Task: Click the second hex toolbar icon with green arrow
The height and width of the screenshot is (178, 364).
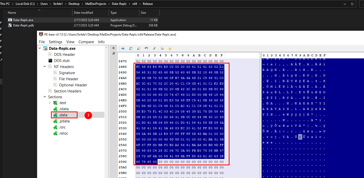Action: pyautogui.click(x=131, y=48)
